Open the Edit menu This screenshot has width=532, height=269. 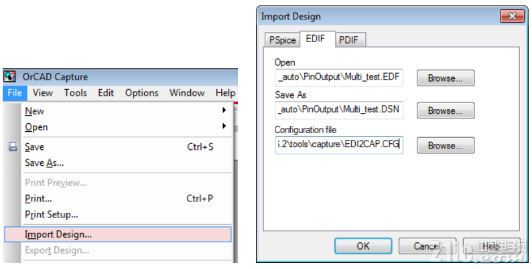pyautogui.click(x=106, y=93)
